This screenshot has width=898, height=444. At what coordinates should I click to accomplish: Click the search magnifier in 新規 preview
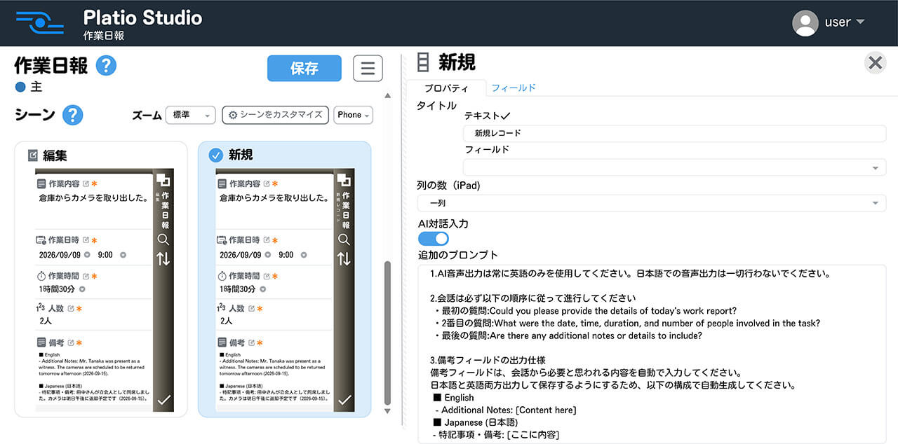click(344, 239)
